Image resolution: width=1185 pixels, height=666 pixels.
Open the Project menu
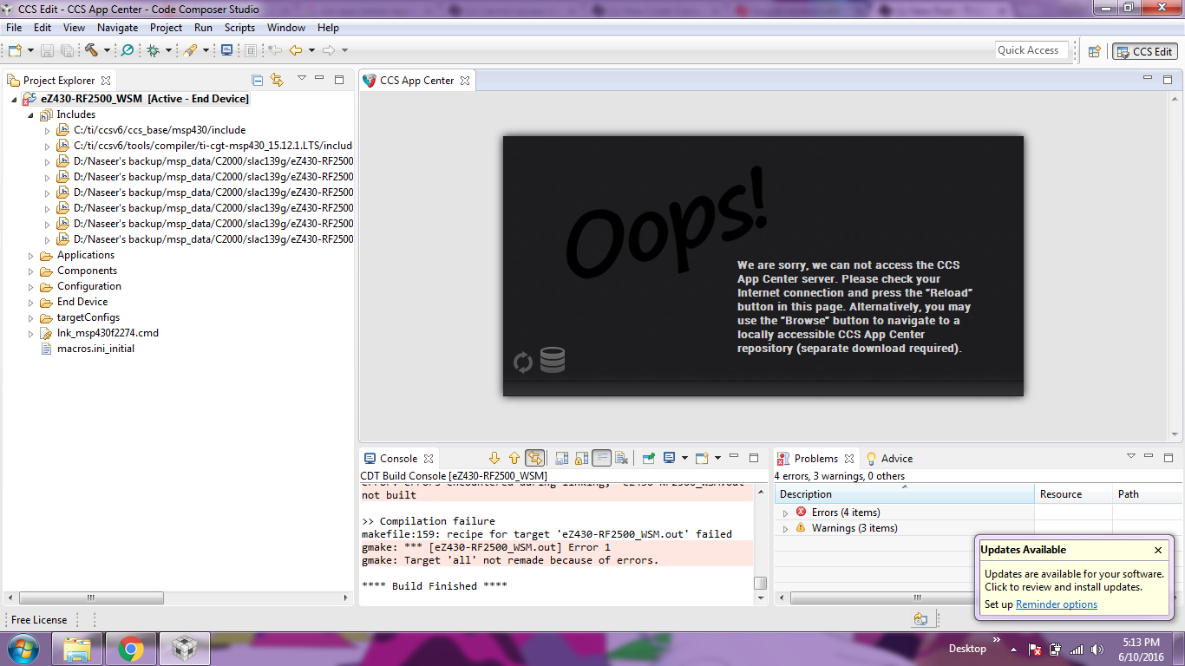pos(167,28)
